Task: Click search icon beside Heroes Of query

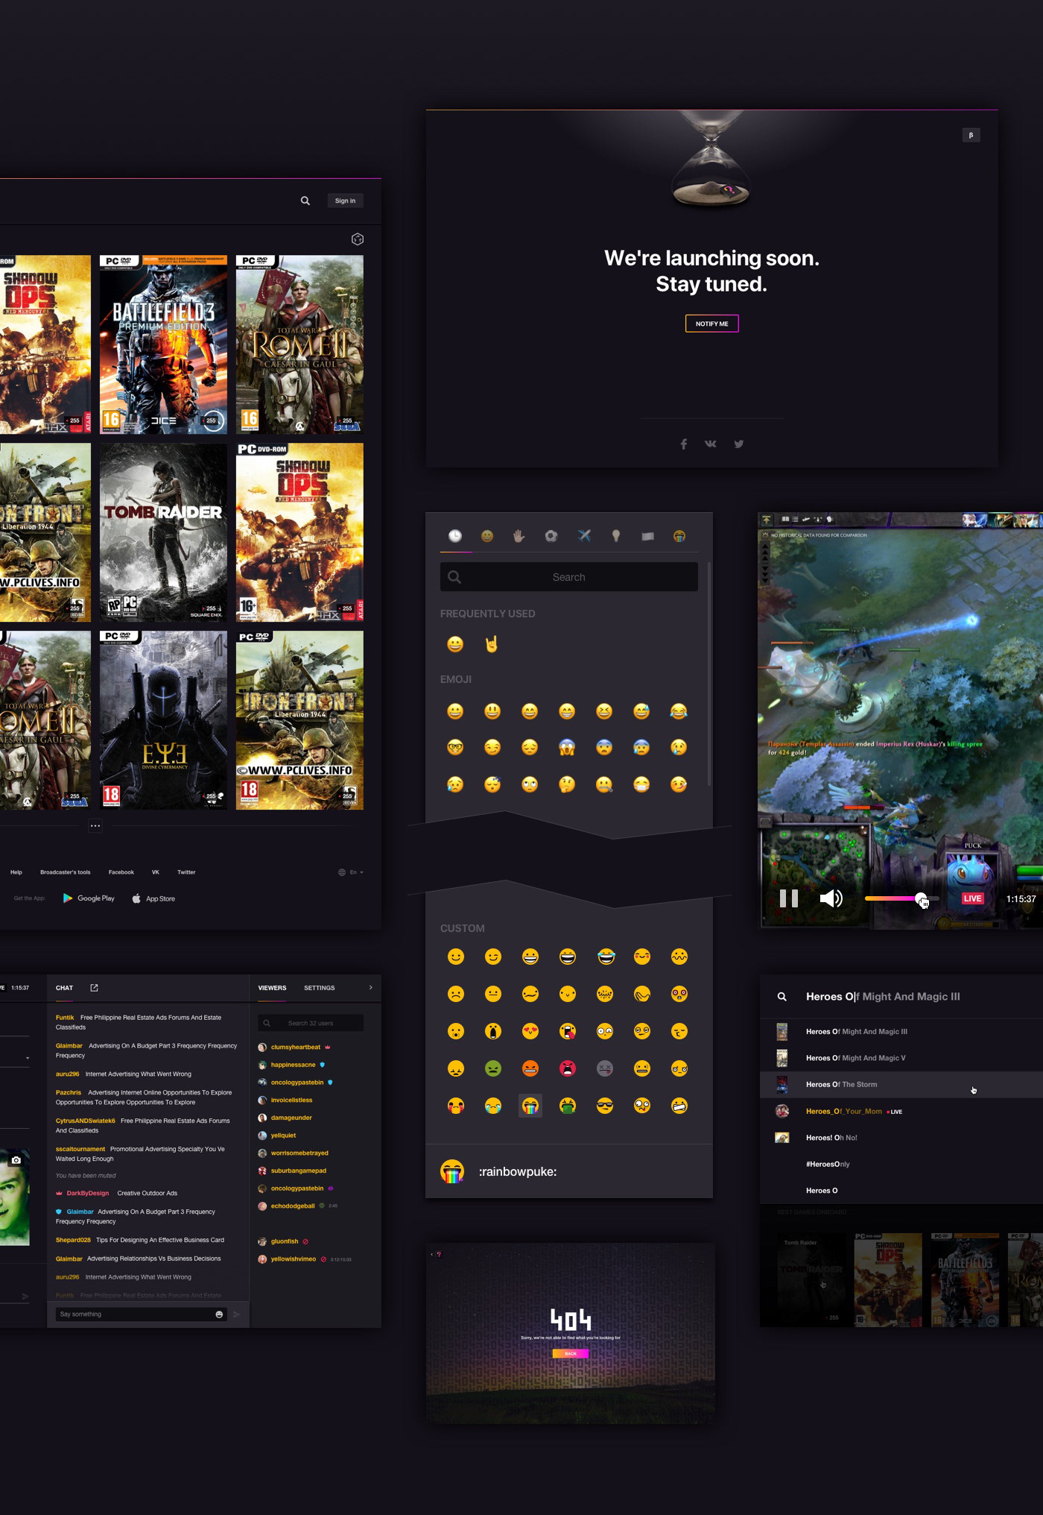Action: [782, 997]
